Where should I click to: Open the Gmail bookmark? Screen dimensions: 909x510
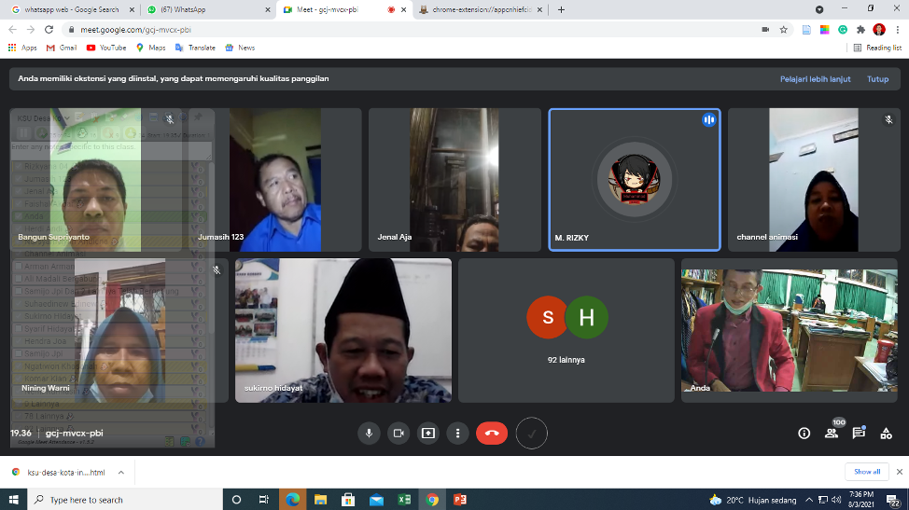coord(62,48)
